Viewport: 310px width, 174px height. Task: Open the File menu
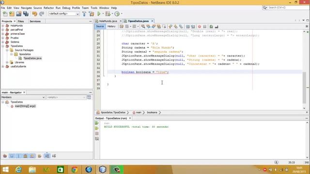(x=3, y=8)
